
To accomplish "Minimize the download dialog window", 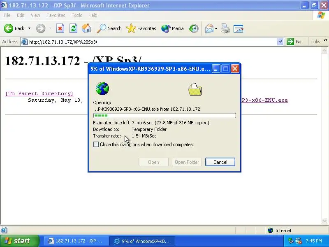I will pos(216,69).
